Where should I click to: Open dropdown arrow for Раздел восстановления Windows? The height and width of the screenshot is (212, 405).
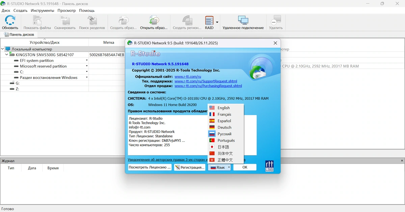pyautogui.click(x=87, y=78)
